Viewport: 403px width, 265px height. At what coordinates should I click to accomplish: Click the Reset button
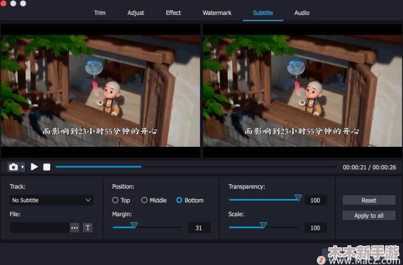[369, 200]
